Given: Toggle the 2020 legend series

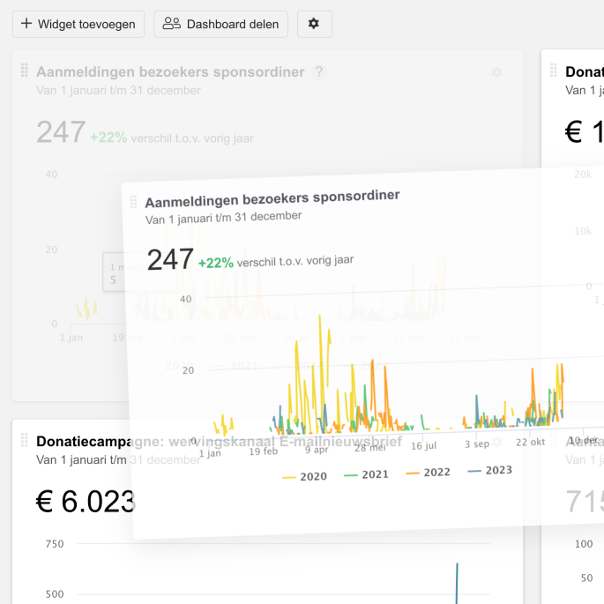Looking at the screenshot, I should [x=304, y=477].
